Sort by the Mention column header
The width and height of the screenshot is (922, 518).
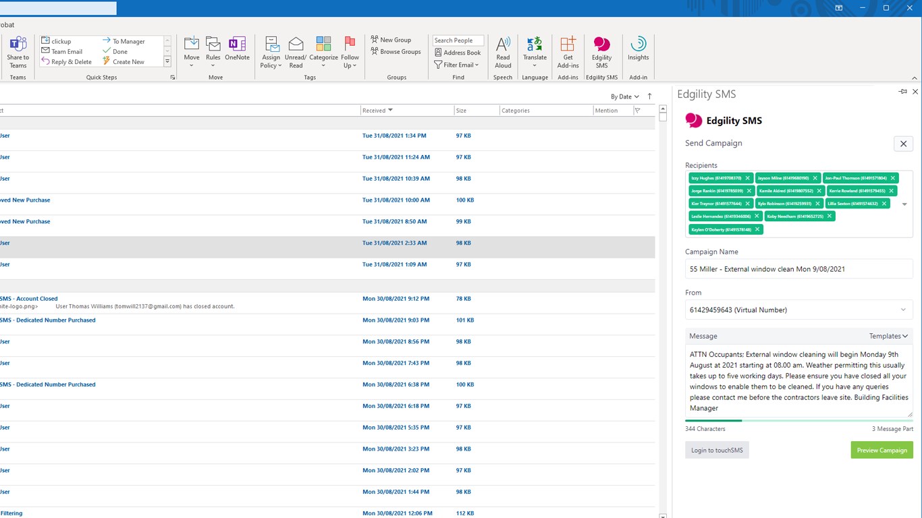(x=612, y=111)
